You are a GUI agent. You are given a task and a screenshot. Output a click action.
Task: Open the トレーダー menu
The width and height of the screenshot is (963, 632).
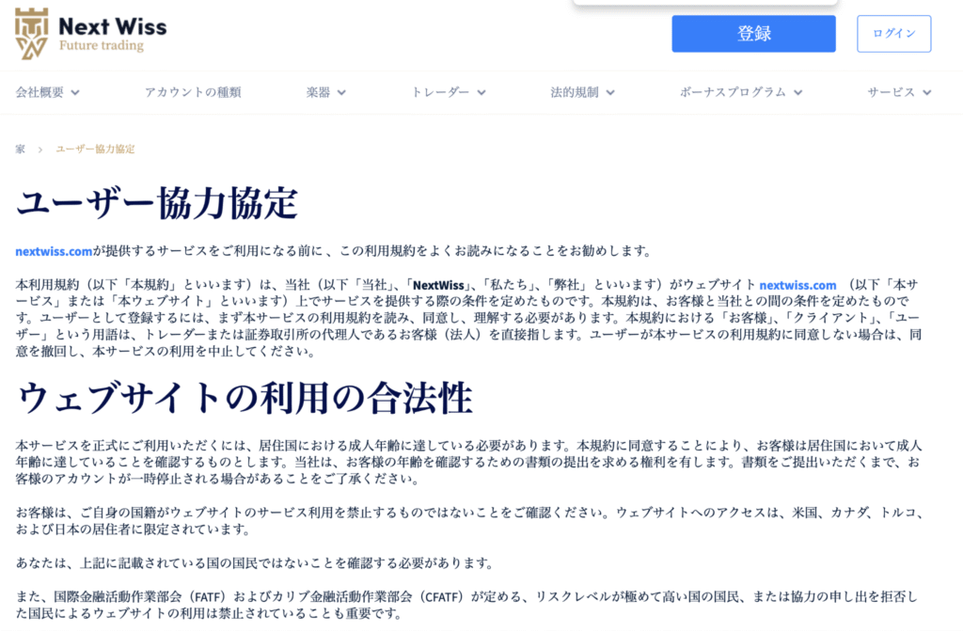[x=440, y=92]
